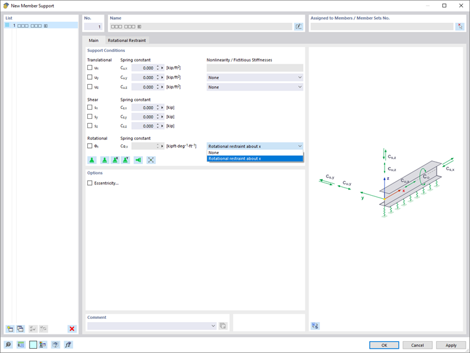
Task: Copy the selected member support entry
Action: (x=20, y=329)
